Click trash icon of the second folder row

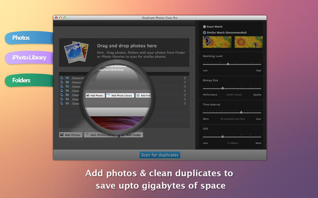185,82
